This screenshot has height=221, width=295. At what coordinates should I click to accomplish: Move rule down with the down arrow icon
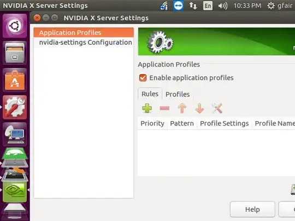(199, 108)
